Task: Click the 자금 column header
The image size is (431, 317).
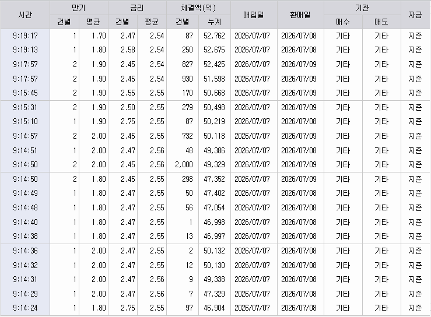Action: click(415, 15)
